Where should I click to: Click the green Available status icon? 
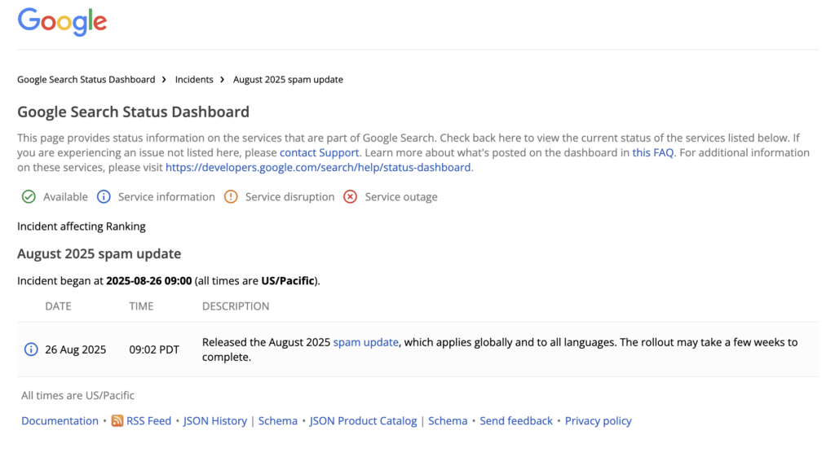[x=29, y=196]
